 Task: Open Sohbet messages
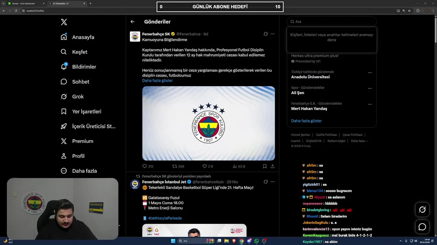(75, 82)
